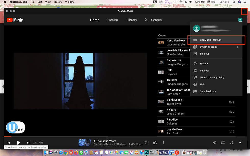The height and width of the screenshot is (156, 250).
Task: Open the File menu in the menu bar
Action: point(33,2)
